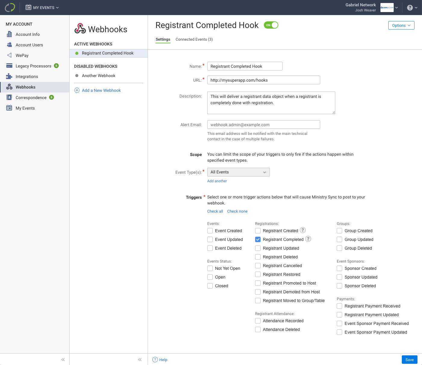The width and height of the screenshot is (422, 365).
Task: Click the calendar icon beside MY EVENTS
Action: [28, 7]
